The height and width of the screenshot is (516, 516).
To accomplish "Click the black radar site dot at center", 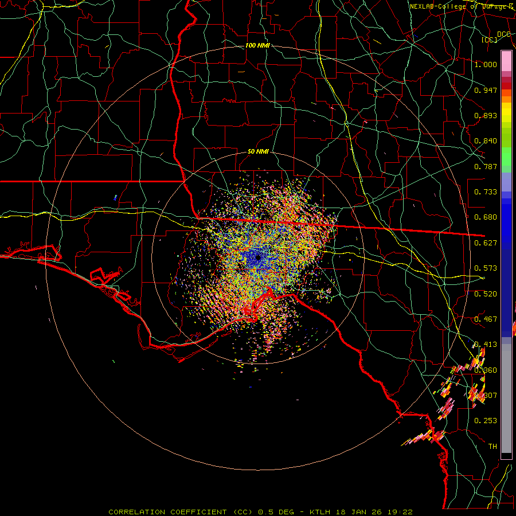I will (x=259, y=257).
